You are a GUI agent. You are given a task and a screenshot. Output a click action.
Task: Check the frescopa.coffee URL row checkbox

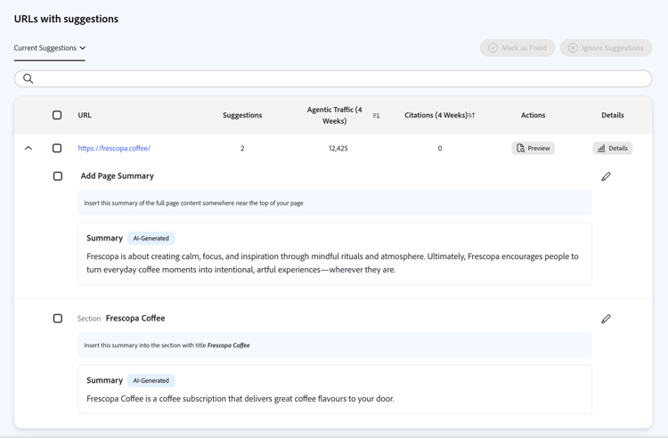(x=57, y=148)
